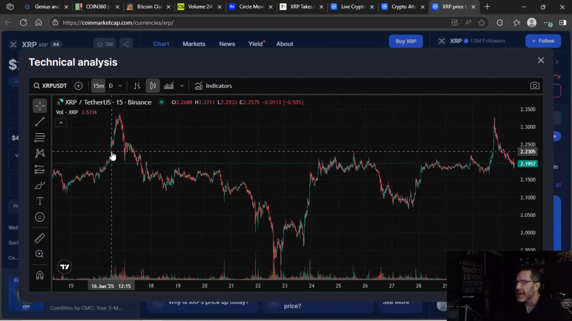
Task: Open the tab actions workspace menu
Action: point(10,7)
